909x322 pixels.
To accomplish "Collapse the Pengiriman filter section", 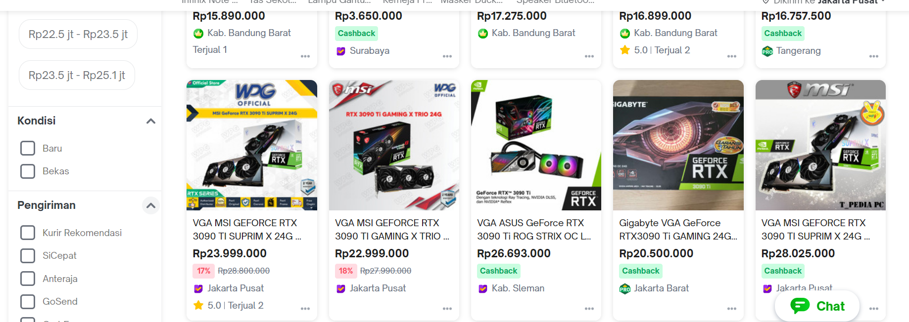I will [151, 205].
